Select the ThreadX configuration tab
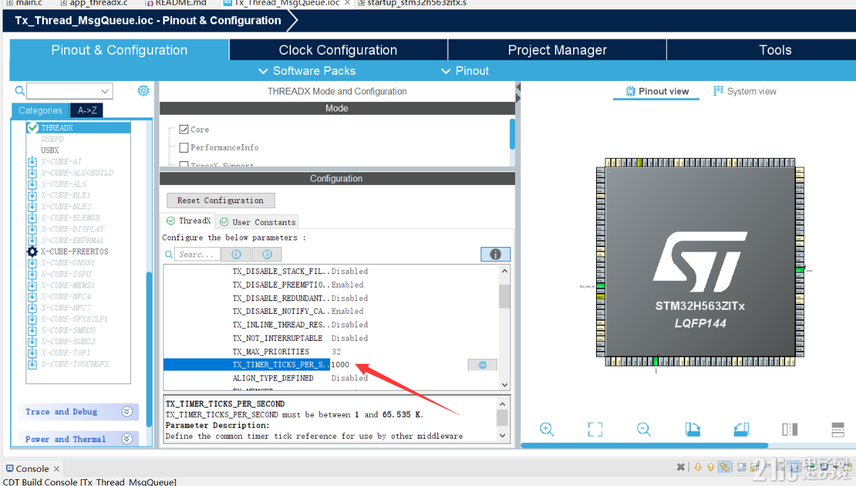The width and height of the screenshot is (856, 486). [x=188, y=221]
